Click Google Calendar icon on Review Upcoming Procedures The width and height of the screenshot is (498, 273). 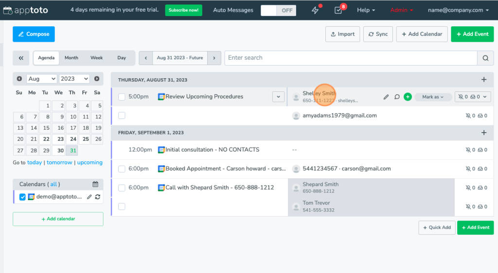pyautogui.click(x=161, y=97)
